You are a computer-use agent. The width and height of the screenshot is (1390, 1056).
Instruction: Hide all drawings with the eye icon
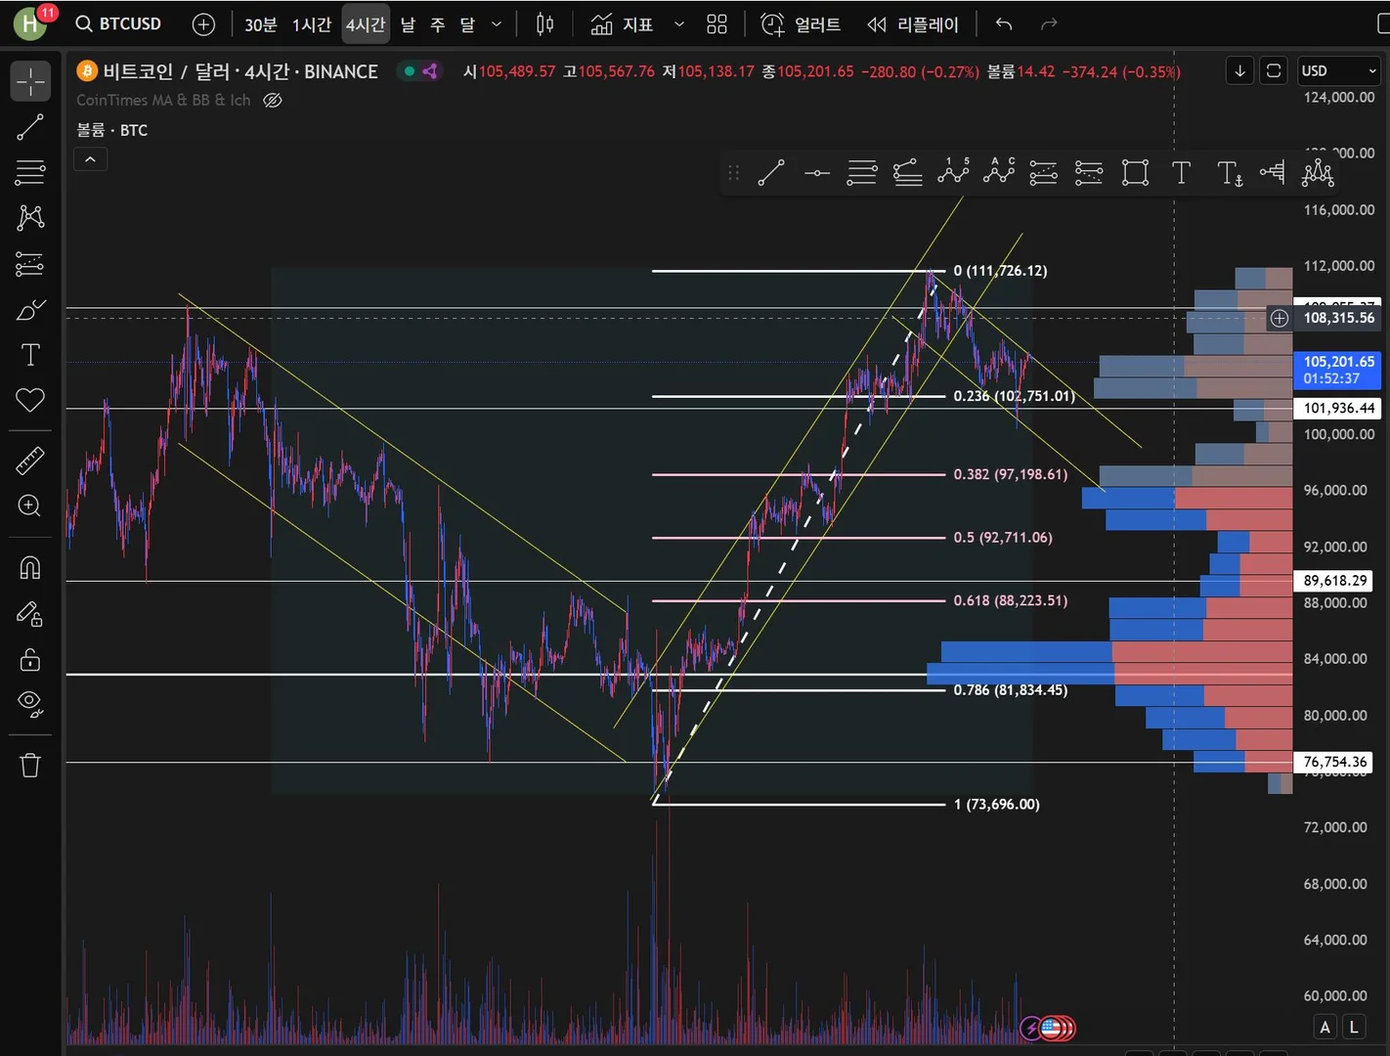point(30,704)
